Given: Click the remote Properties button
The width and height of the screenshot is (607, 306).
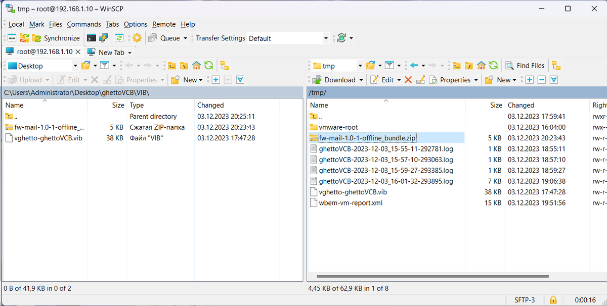Looking at the screenshot, I should [x=450, y=80].
